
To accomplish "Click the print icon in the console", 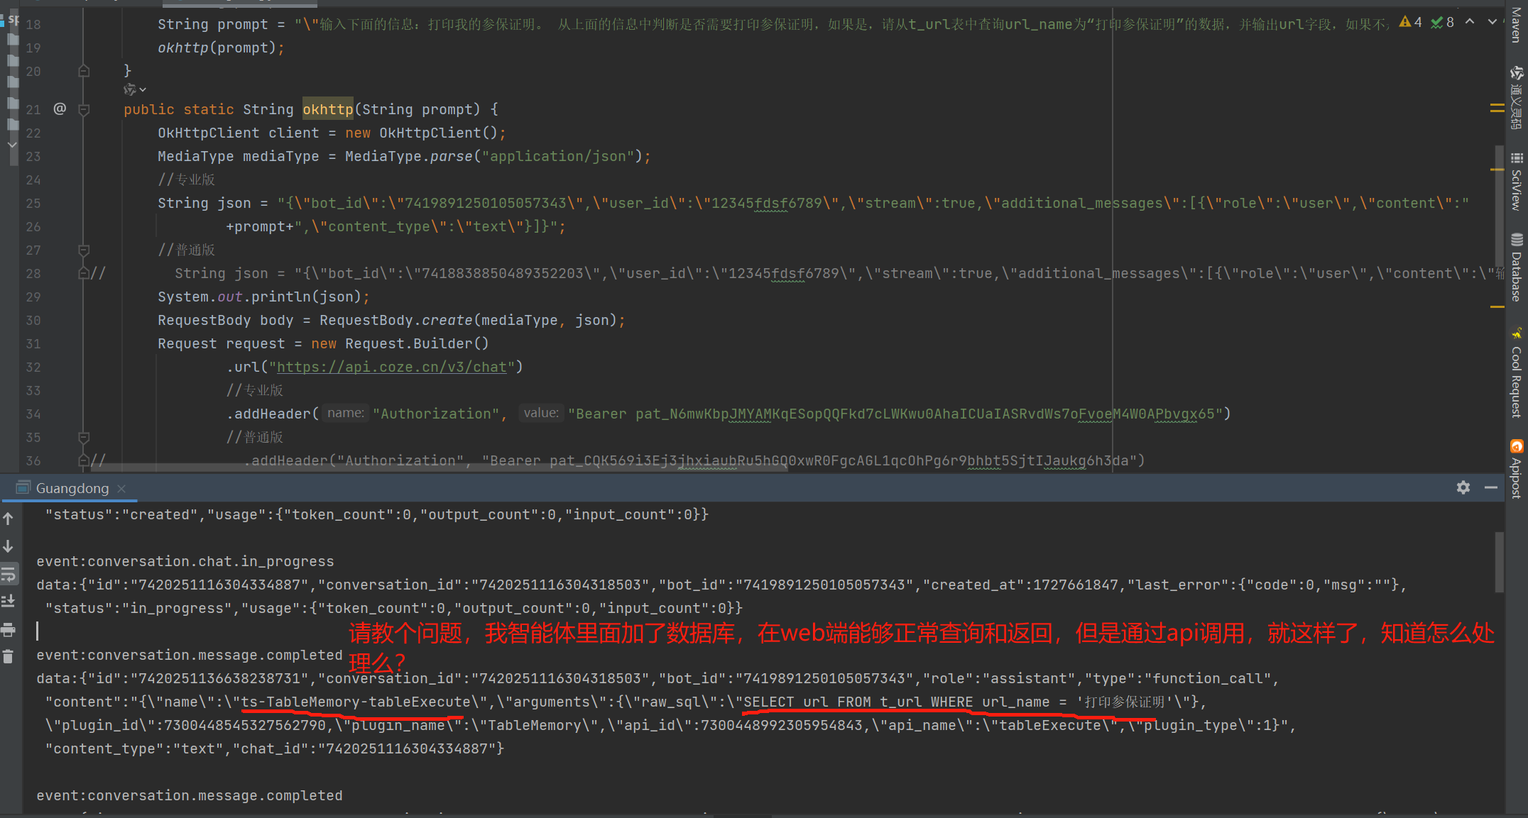I will click(9, 630).
